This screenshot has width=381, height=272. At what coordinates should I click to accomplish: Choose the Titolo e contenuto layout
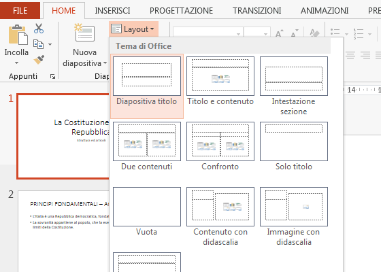click(x=220, y=82)
